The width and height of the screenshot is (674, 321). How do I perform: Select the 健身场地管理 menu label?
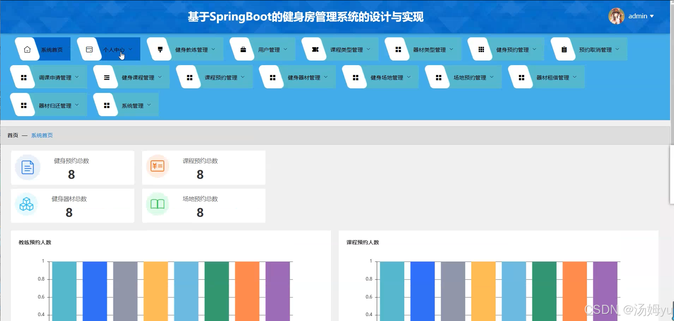click(387, 78)
